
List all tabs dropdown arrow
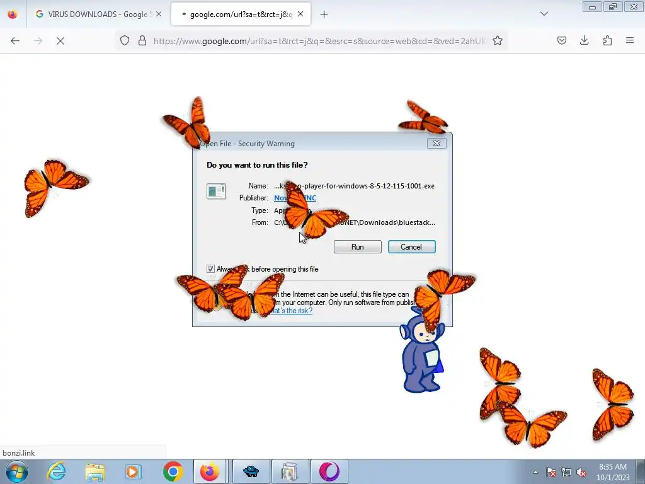click(544, 14)
